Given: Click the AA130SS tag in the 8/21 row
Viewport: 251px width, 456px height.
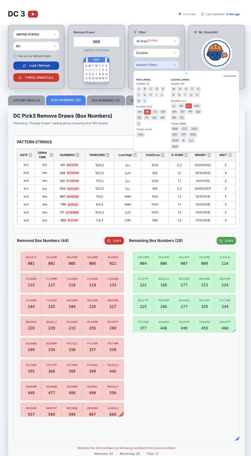Looking at the screenshot, I should tap(72, 165).
